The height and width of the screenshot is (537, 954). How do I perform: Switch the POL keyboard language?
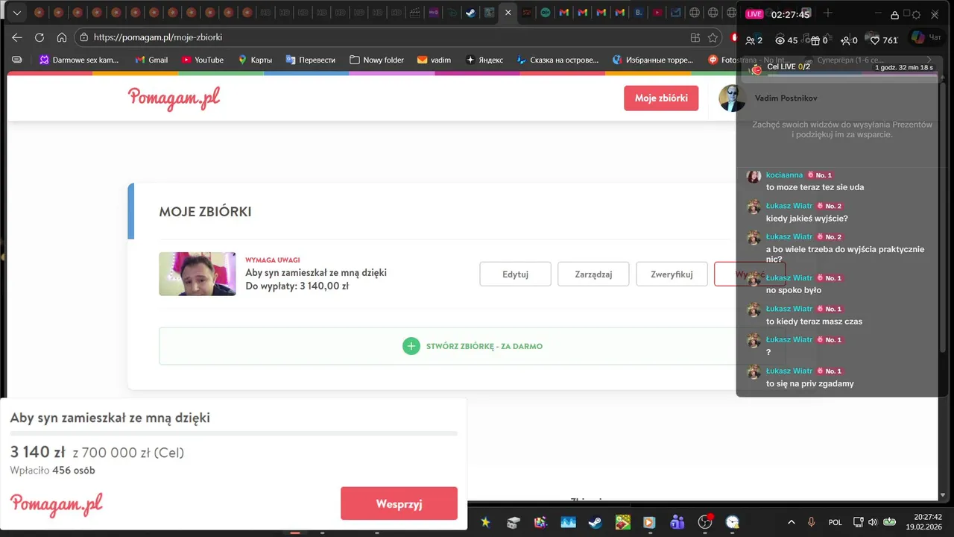point(835,522)
